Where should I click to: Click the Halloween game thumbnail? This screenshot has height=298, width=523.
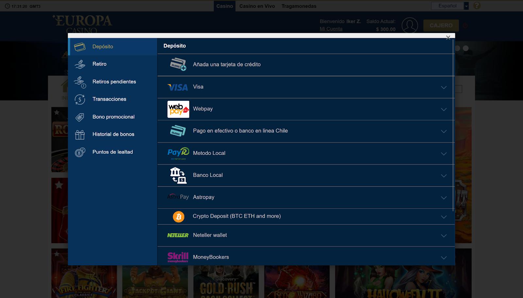click(403, 282)
